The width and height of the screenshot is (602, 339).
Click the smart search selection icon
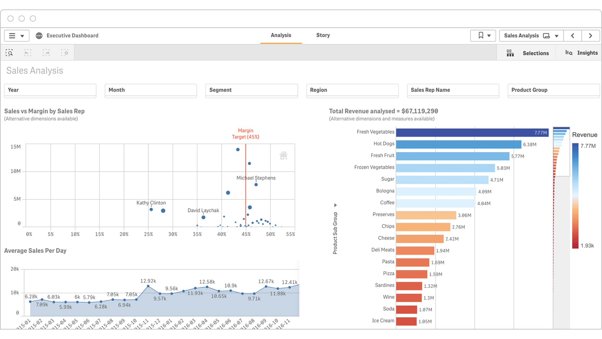coord(9,53)
